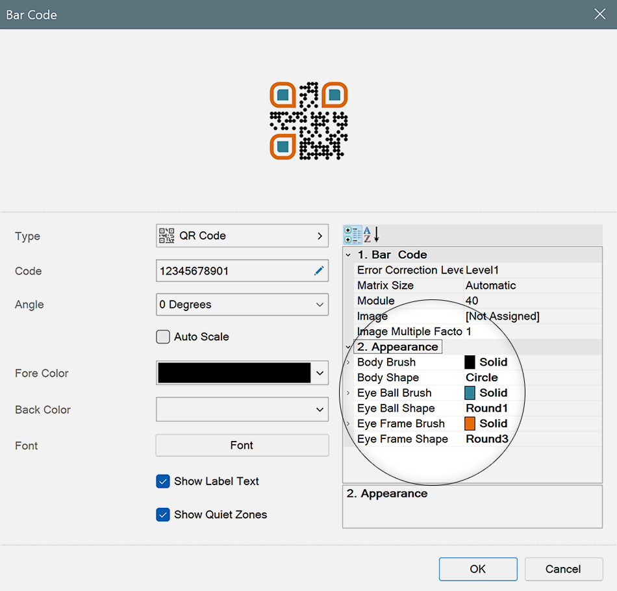The image size is (617, 591).
Task: Click the QR code preview image
Action: tap(308, 121)
